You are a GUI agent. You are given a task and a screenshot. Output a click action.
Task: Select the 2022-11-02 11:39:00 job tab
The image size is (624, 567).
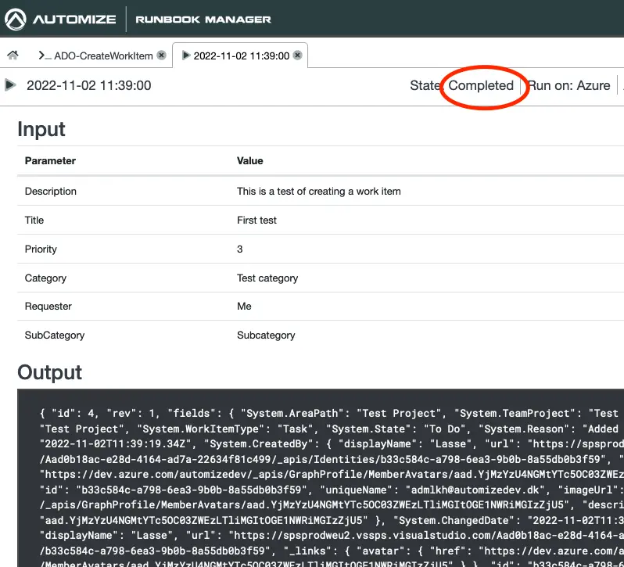point(241,56)
